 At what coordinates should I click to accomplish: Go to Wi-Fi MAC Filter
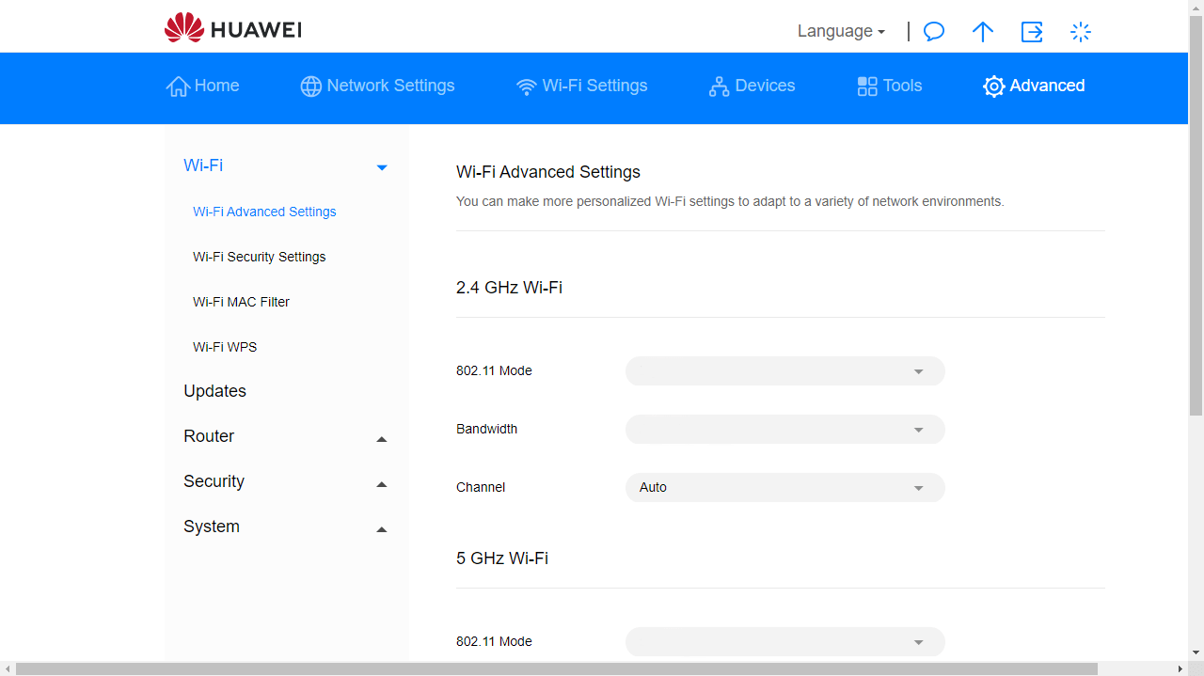coord(241,302)
